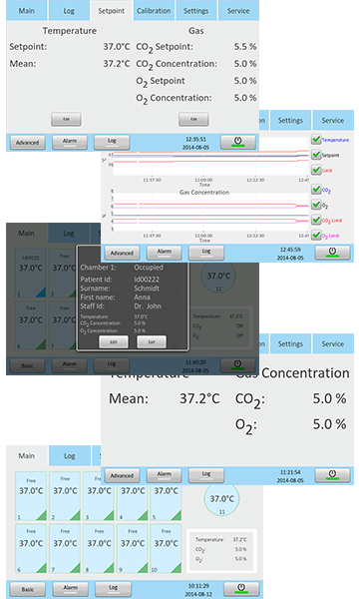Click Edit button under Gas section
This screenshot has width=359, height=599.
pos(193,119)
